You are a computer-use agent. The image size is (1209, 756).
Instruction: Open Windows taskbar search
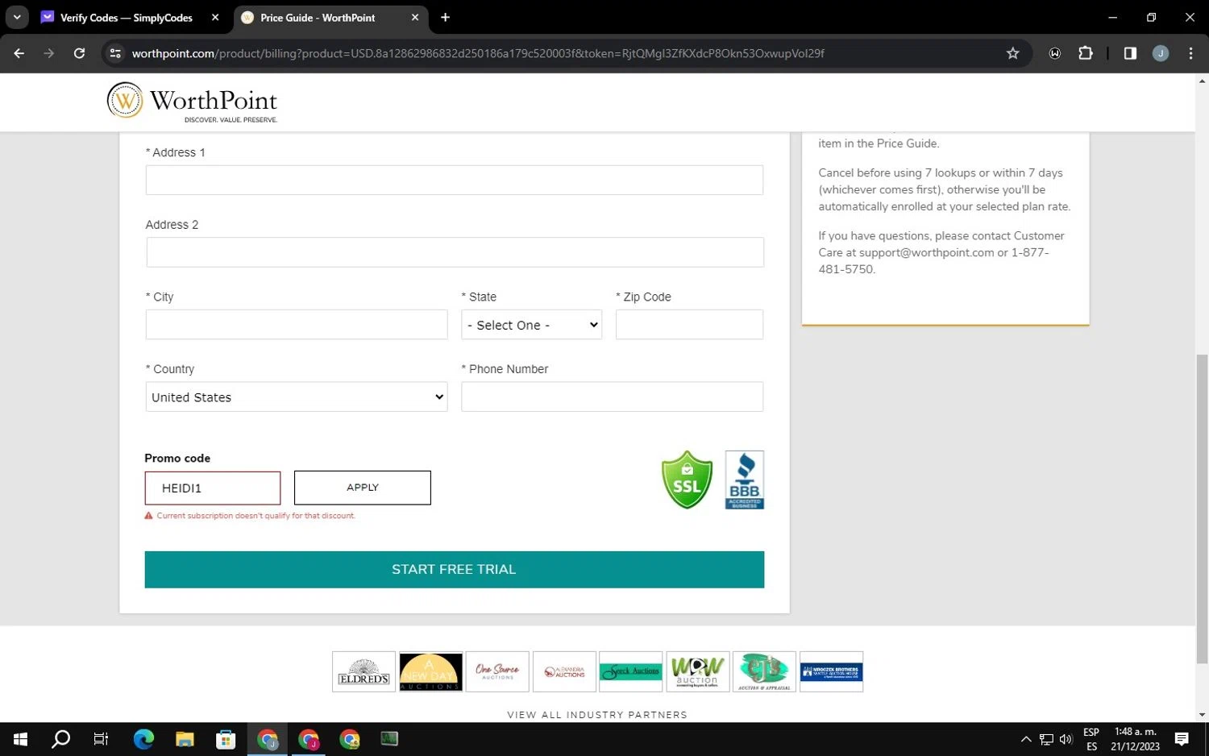60,739
